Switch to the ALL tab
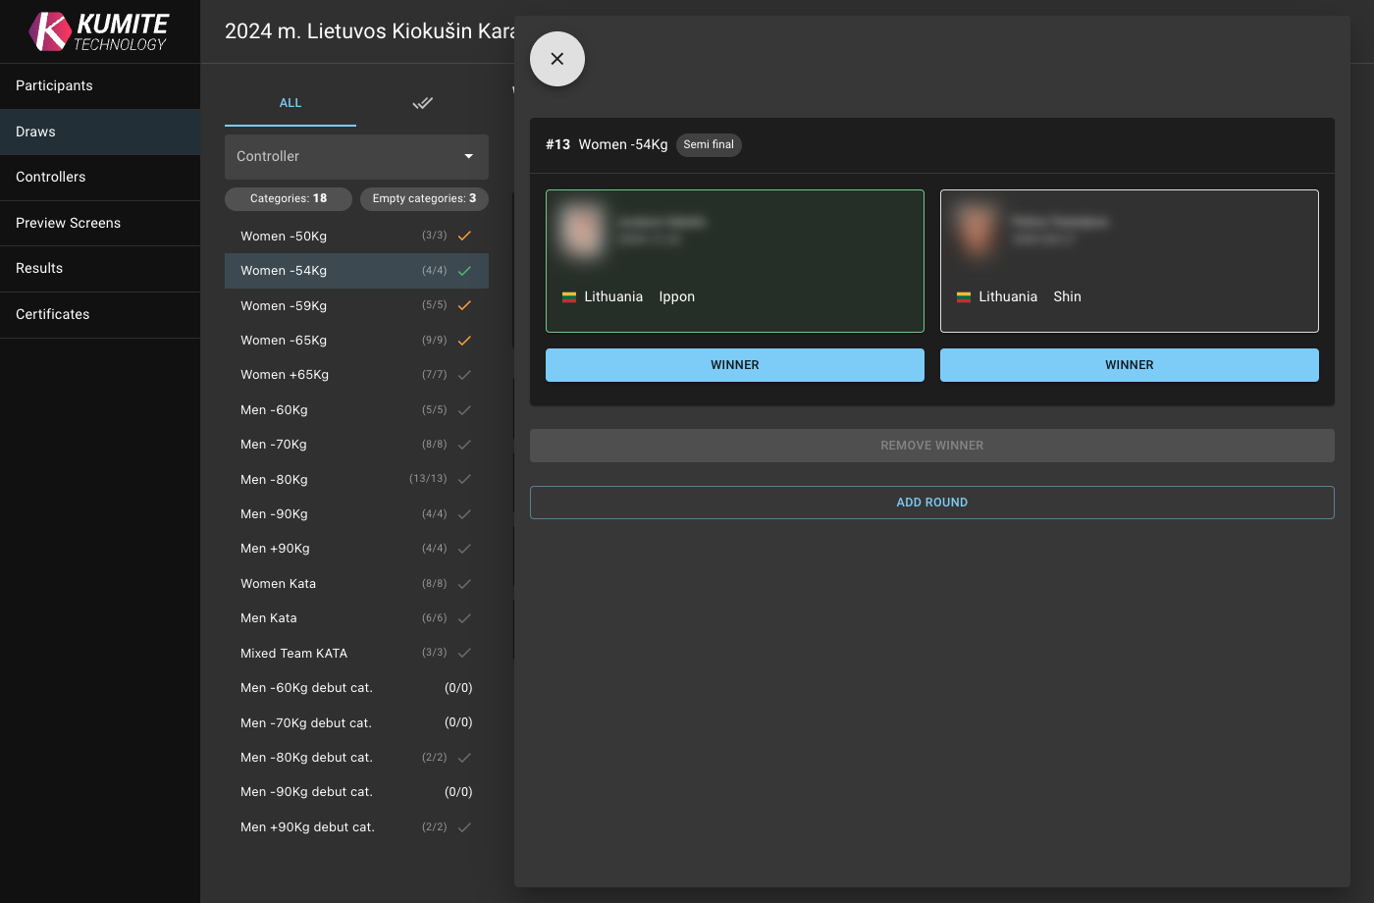Viewport: 1374px width, 903px height. [291, 102]
